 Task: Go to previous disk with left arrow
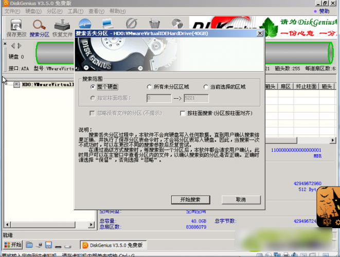13,46
